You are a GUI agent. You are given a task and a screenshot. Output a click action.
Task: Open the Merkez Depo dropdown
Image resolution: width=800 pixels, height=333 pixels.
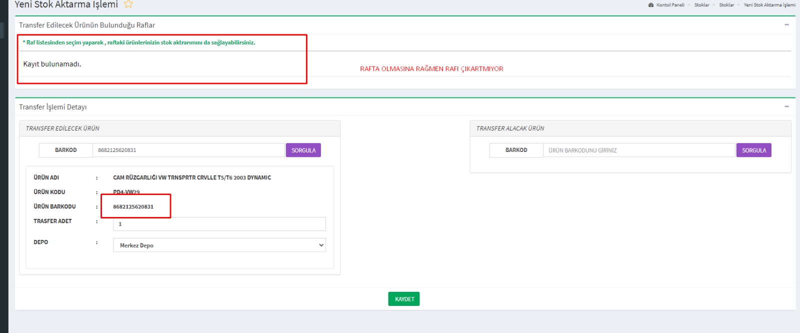pos(219,245)
